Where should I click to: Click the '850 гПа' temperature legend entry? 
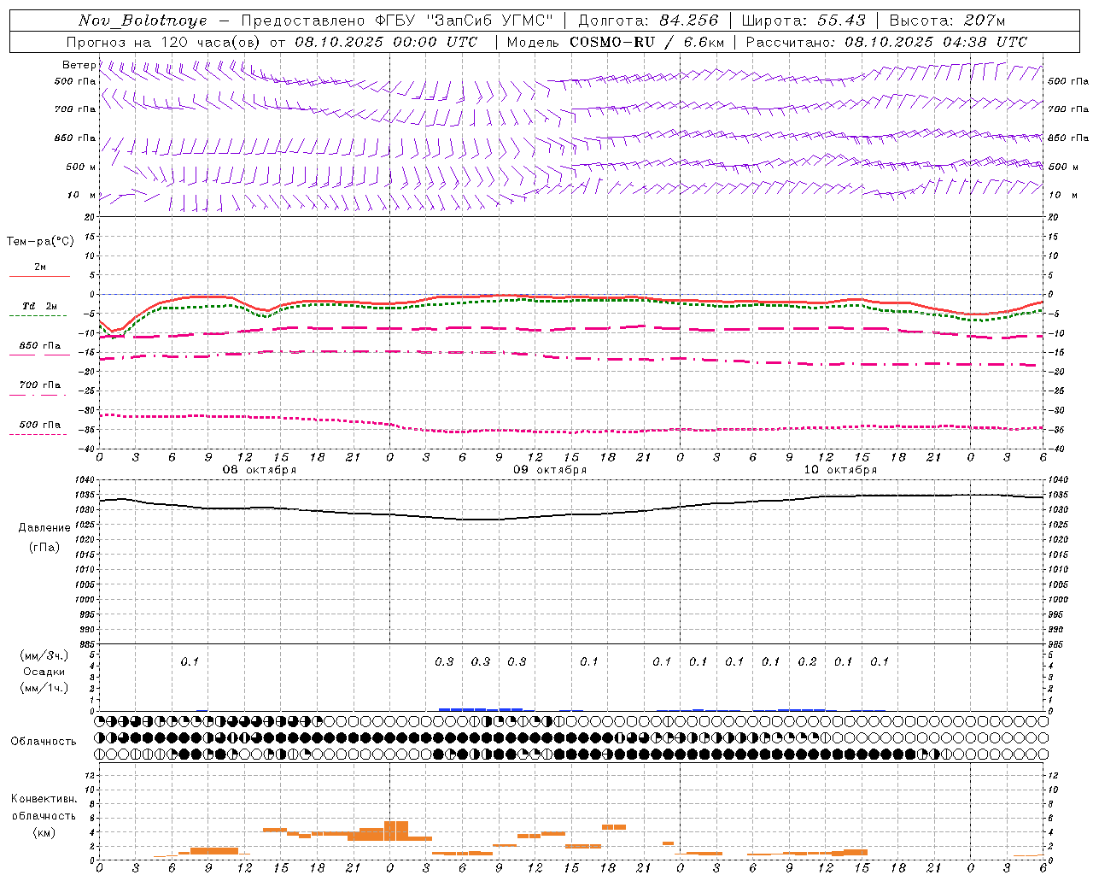point(40,346)
